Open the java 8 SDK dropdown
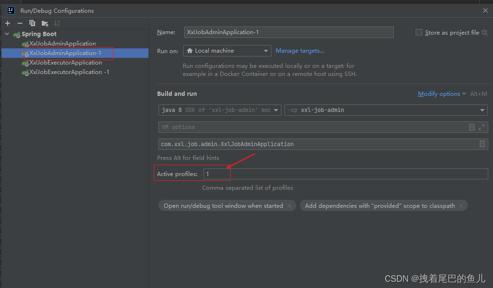 pos(220,110)
